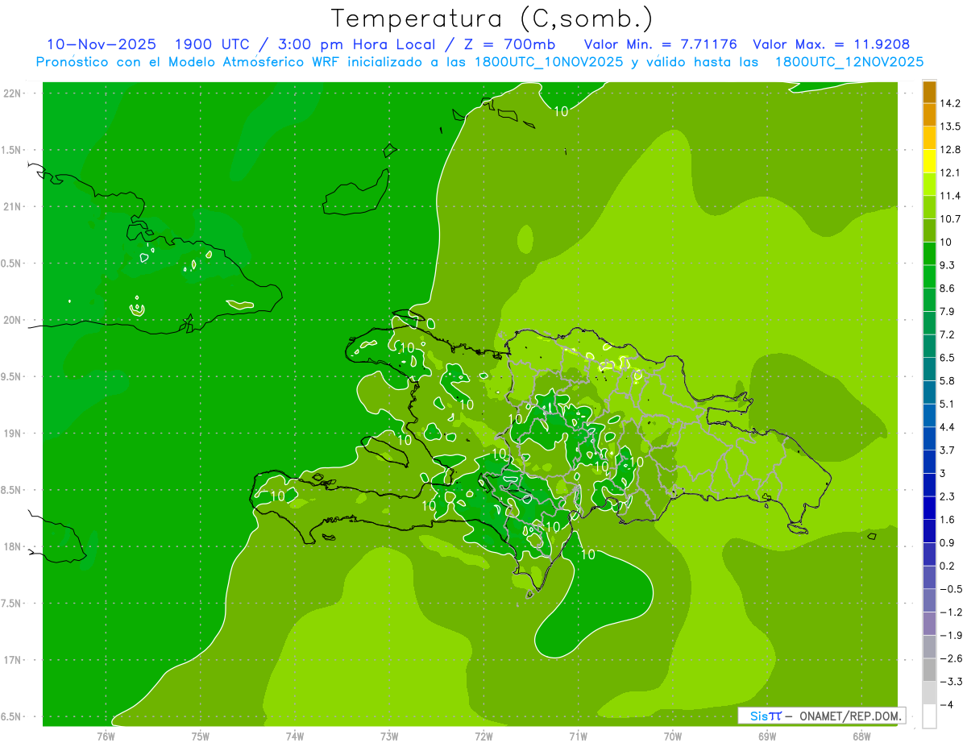967x747 pixels.
Task: Pick the colorbar swatch between 11.4 and 10.7
Action: click(929, 207)
